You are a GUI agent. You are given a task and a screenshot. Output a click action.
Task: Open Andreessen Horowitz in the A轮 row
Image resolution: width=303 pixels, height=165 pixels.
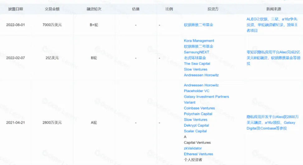coord(201,85)
